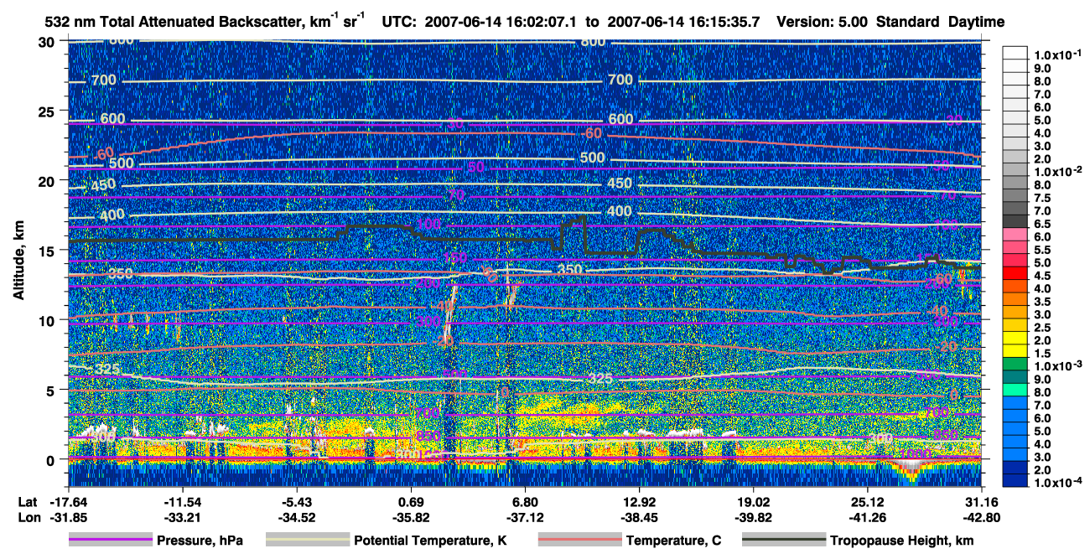
Task: Click latitude value '12.92'
Action: [x=639, y=501]
